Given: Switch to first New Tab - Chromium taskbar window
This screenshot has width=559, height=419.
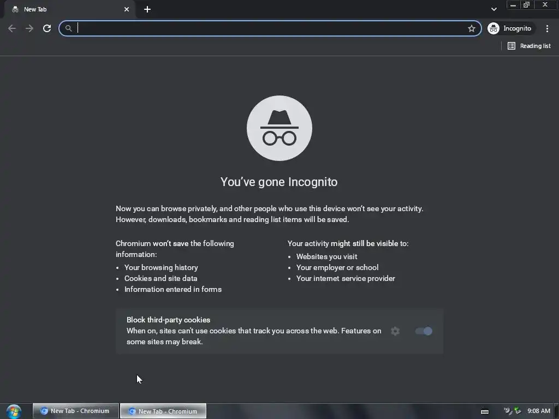Looking at the screenshot, I should 75,411.
